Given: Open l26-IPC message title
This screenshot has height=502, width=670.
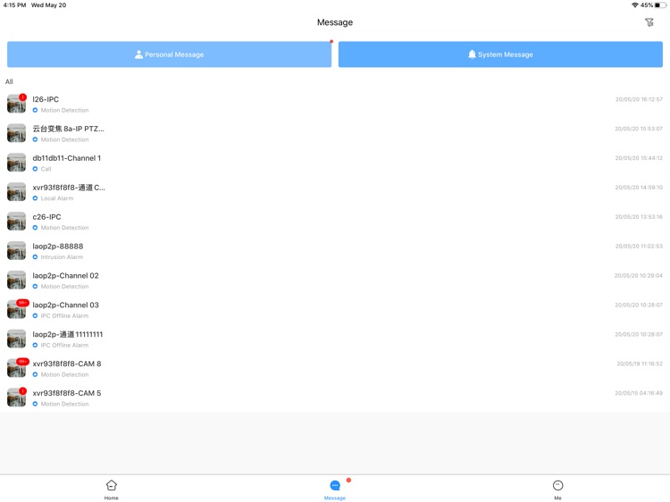Looking at the screenshot, I should pos(46,99).
